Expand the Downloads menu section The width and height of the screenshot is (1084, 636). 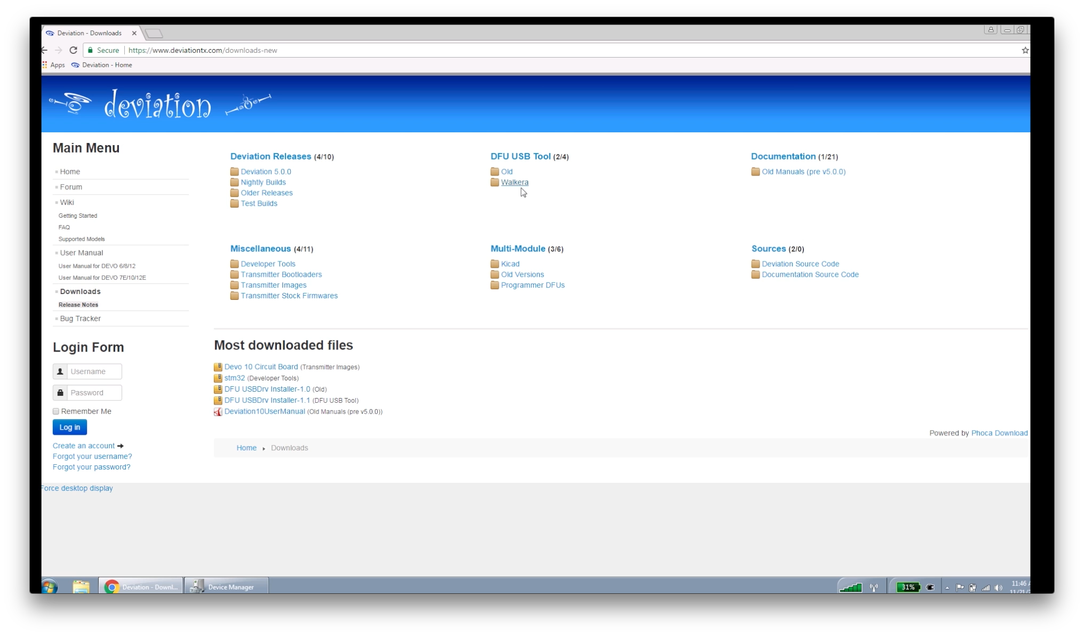pos(79,291)
